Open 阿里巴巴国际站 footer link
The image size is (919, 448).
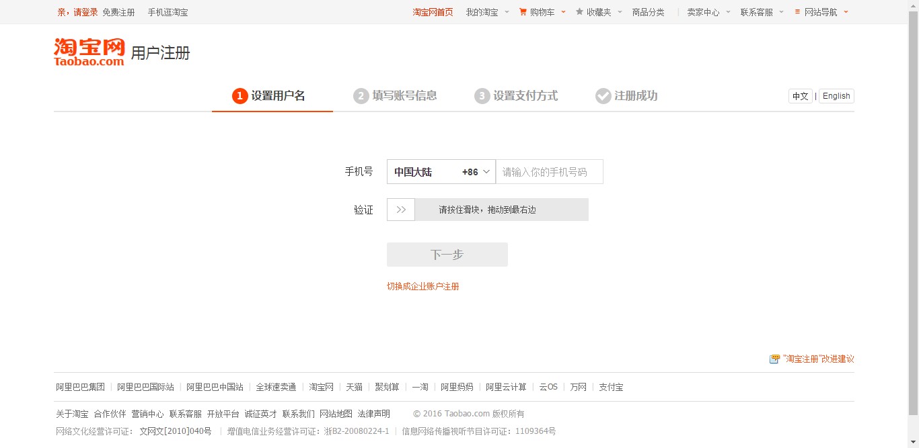[145, 387]
